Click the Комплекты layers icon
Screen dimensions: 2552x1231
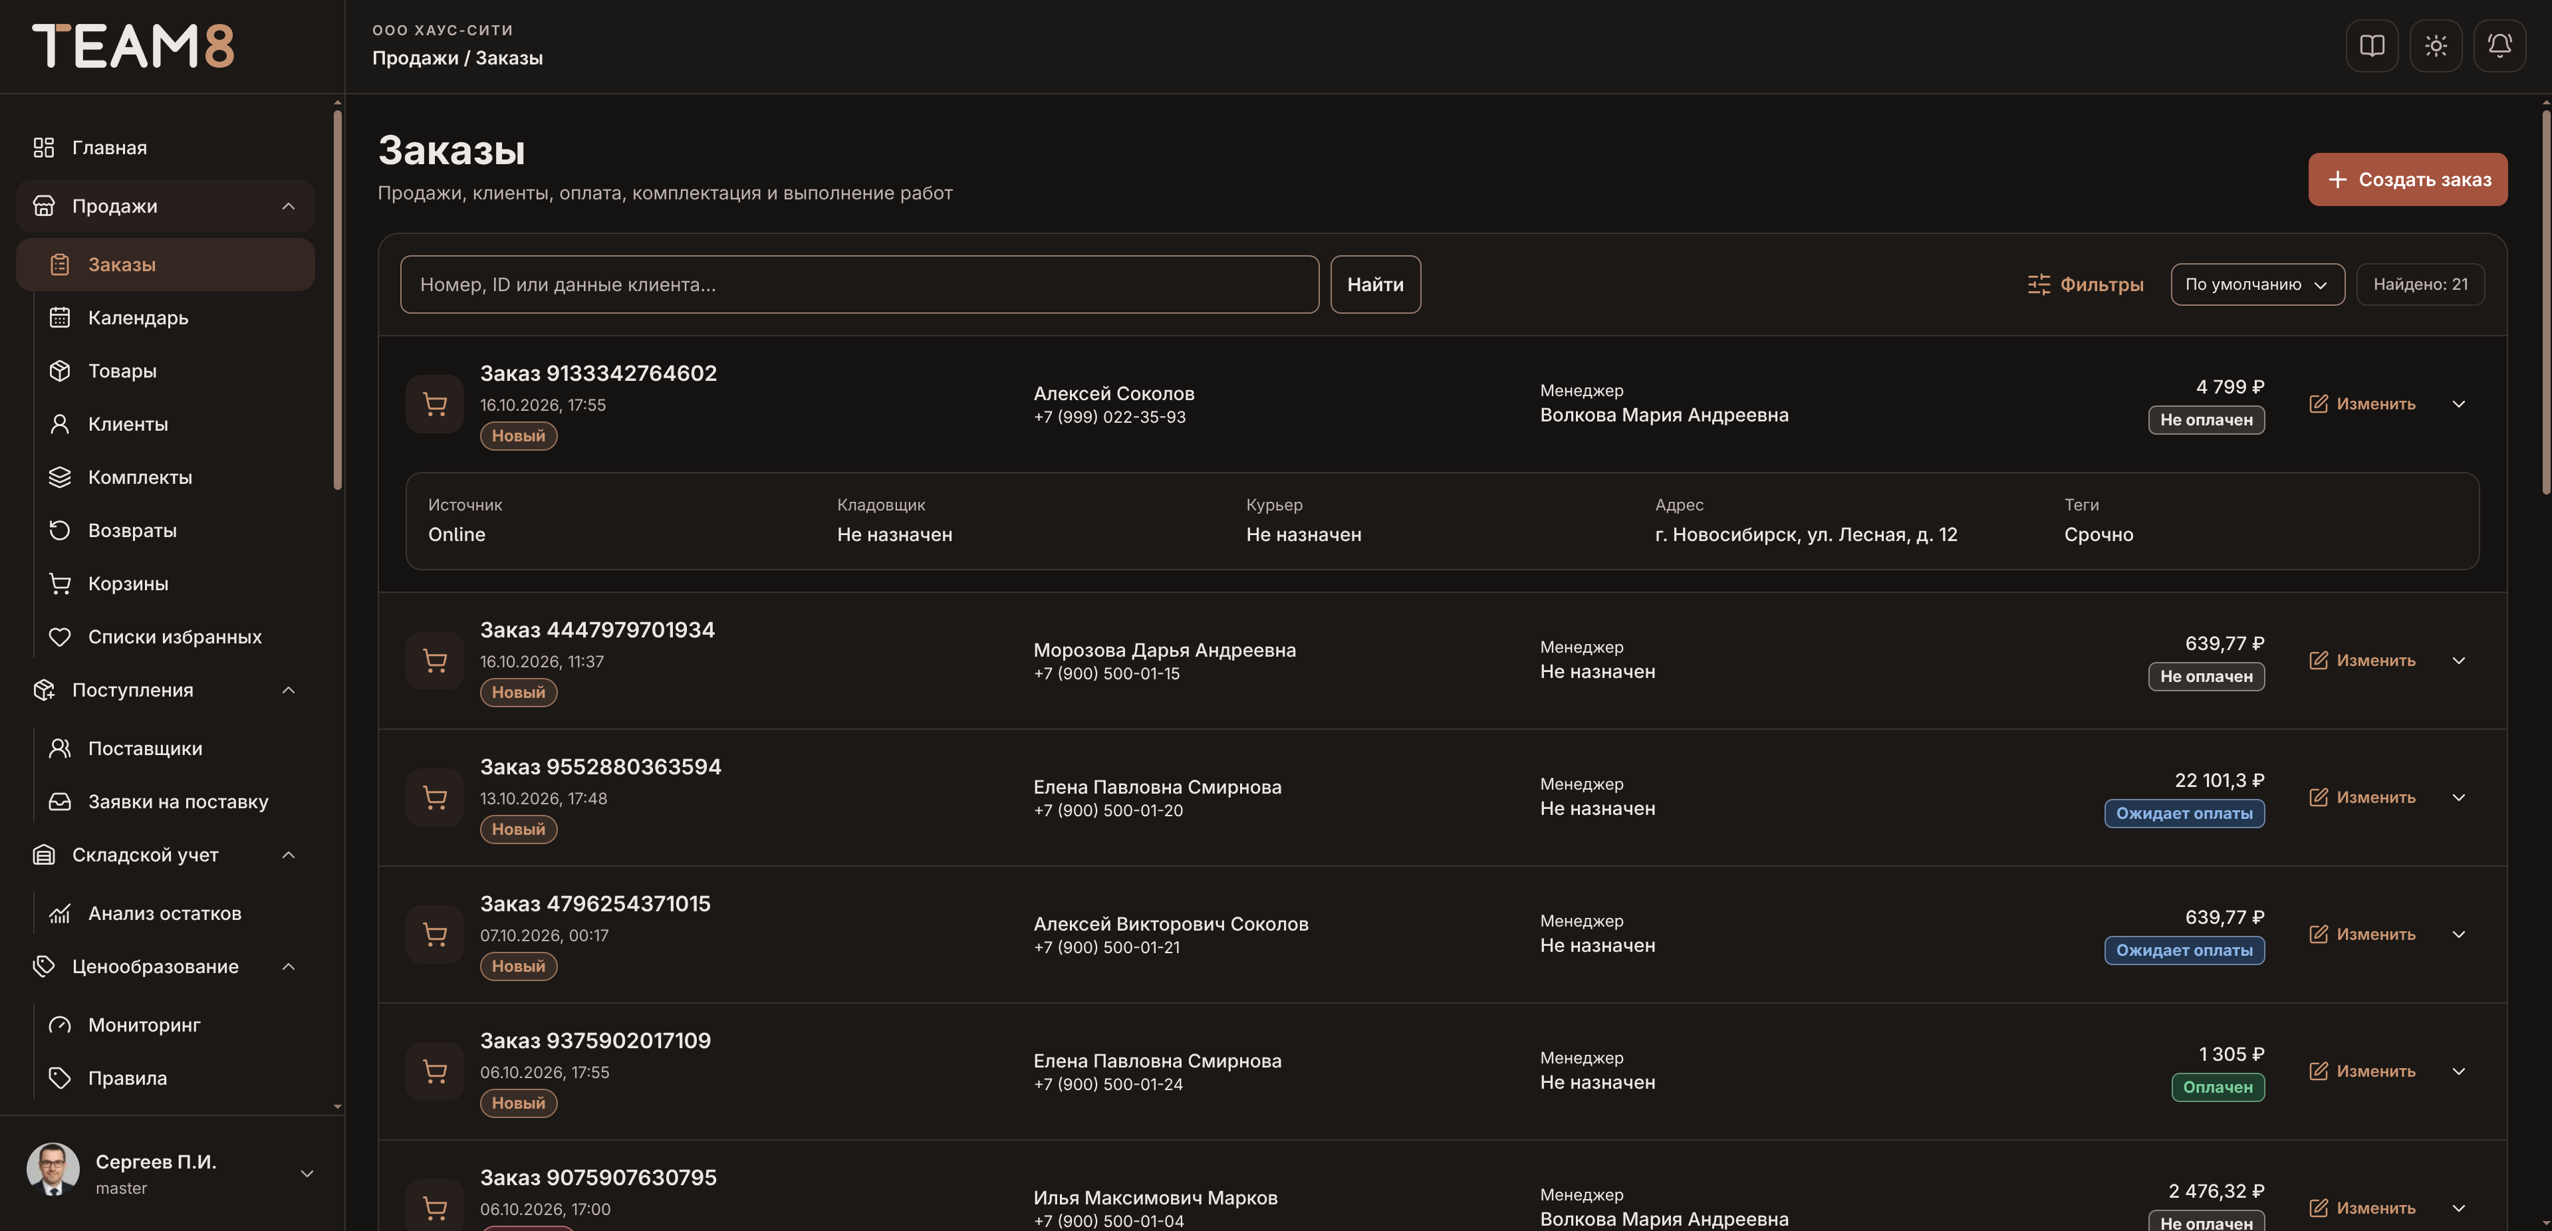point(59,477)
